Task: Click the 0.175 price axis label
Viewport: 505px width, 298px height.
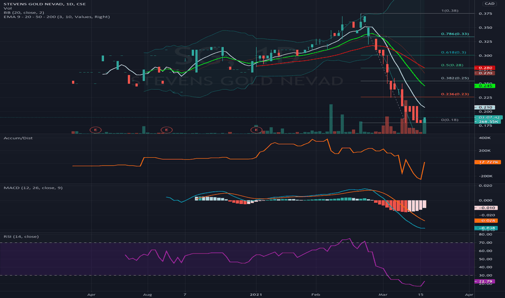Action: click(x=485, y=126)
